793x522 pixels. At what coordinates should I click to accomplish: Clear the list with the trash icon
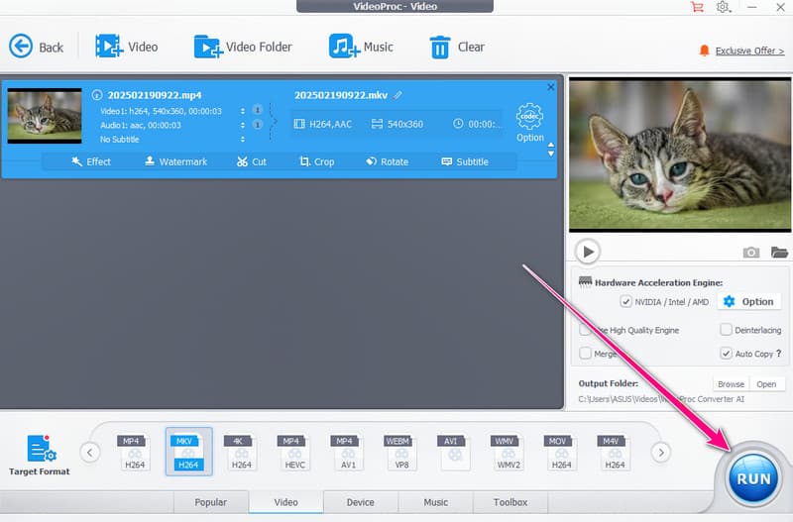tap(439, 47)
